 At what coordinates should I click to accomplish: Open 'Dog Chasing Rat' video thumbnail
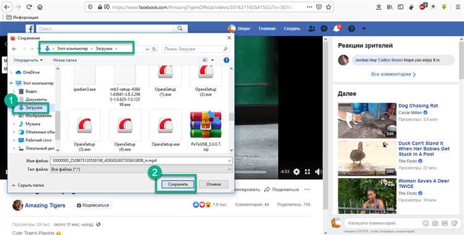pos(367,121)
